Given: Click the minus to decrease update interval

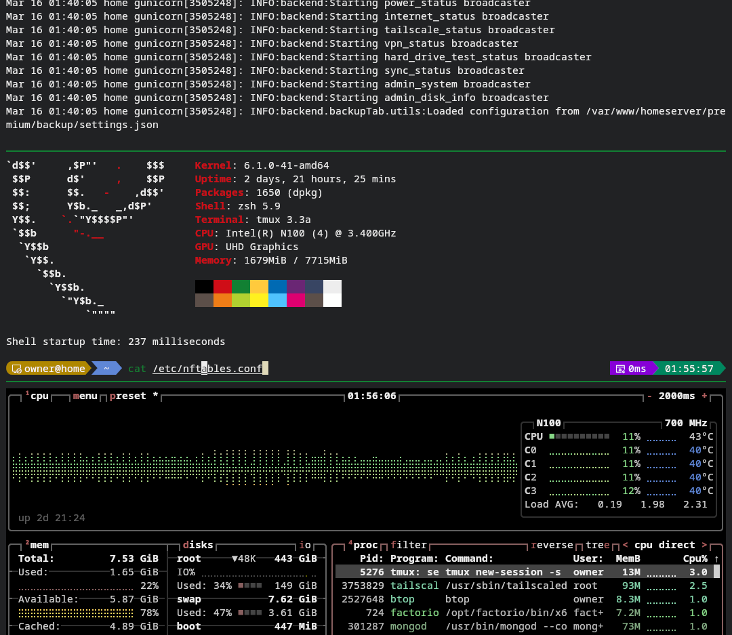Looking at the screenshot, I should pyautogui.click(x=649, y=396).
